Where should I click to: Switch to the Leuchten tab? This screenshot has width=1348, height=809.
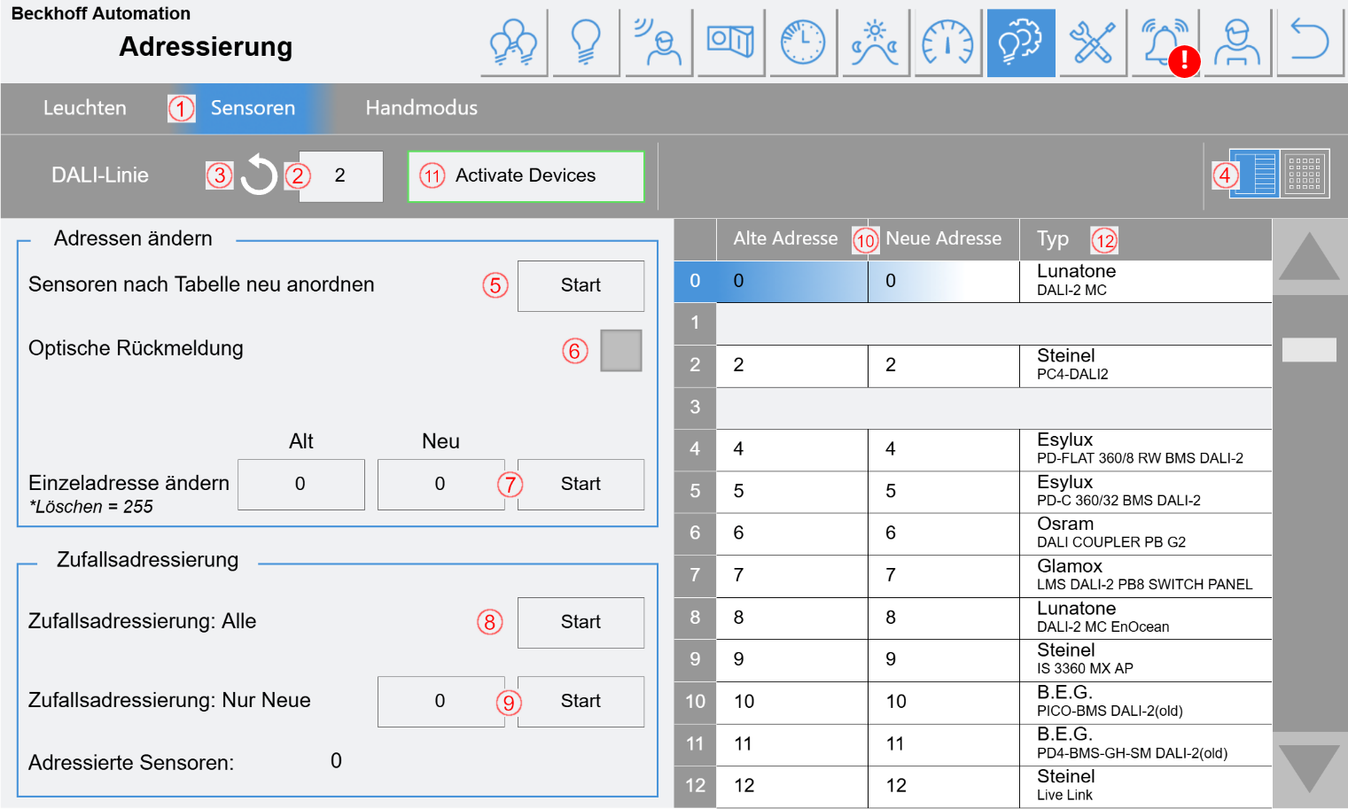pyautogui.click(x=85, y=108)
